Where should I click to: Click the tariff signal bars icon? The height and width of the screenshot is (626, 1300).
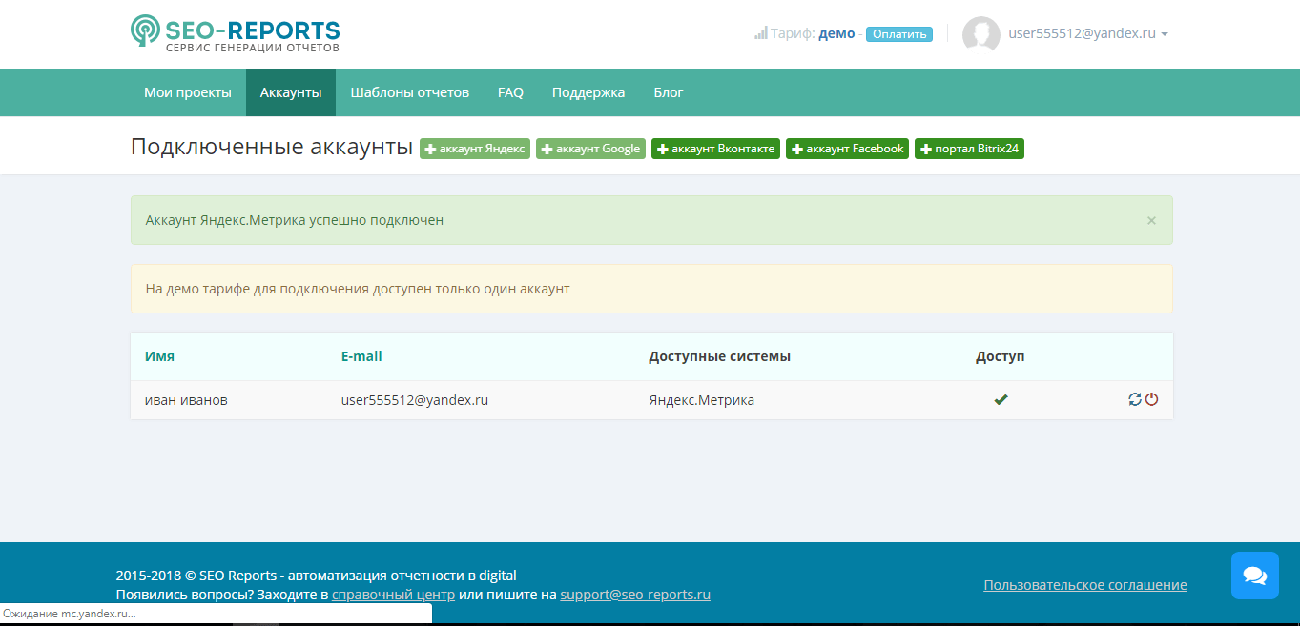point(760,33)
